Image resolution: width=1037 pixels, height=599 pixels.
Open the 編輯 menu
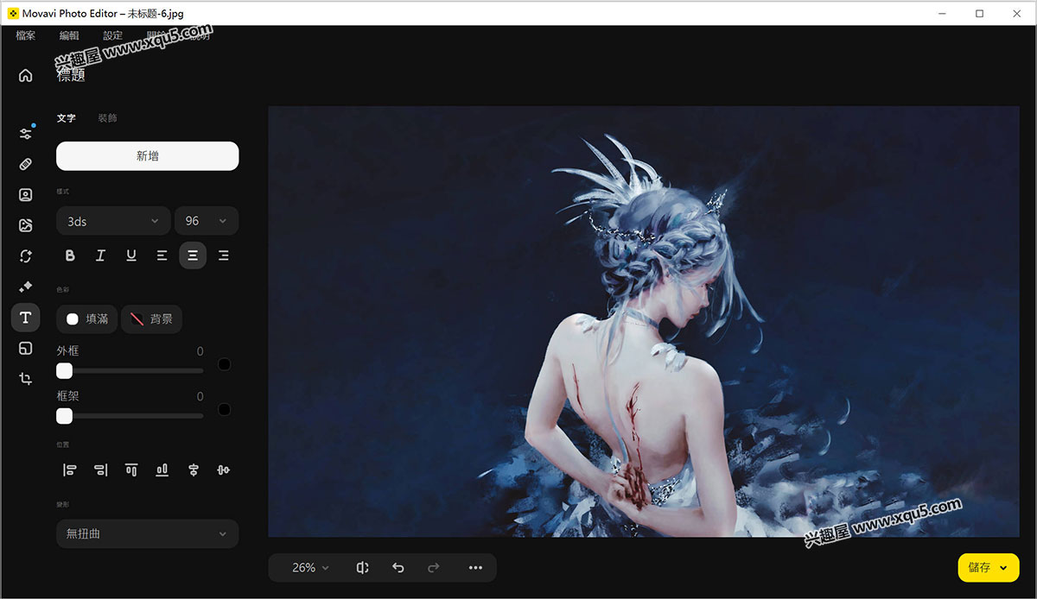click(x=69, y=35)
